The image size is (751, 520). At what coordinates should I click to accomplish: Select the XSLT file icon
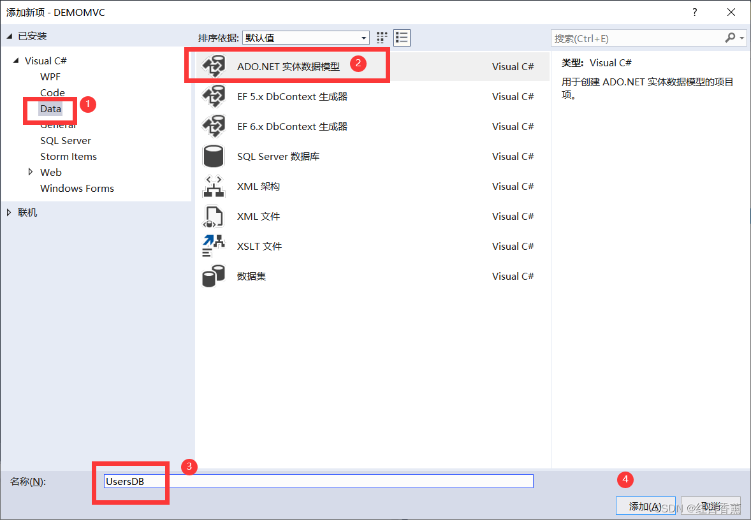214,246
